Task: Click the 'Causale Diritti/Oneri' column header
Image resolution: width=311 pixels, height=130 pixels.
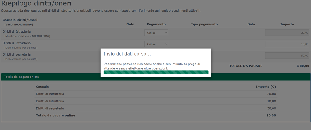Action: point(20,20)
